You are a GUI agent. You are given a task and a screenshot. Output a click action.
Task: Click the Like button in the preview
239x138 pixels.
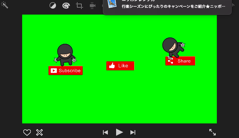click(120, 66)
